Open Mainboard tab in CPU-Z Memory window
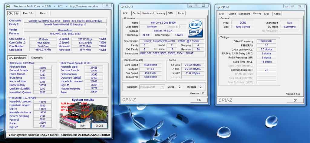This screenshot has width=310, height=143. pos(244,14)
